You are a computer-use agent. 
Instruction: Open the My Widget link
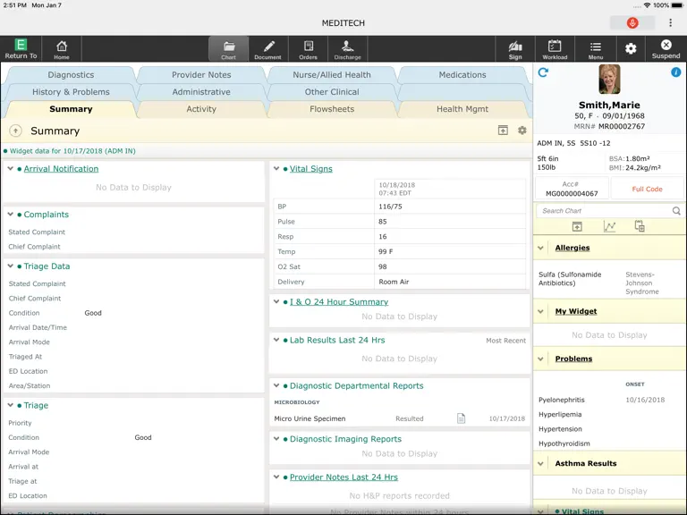click(576, 311)
